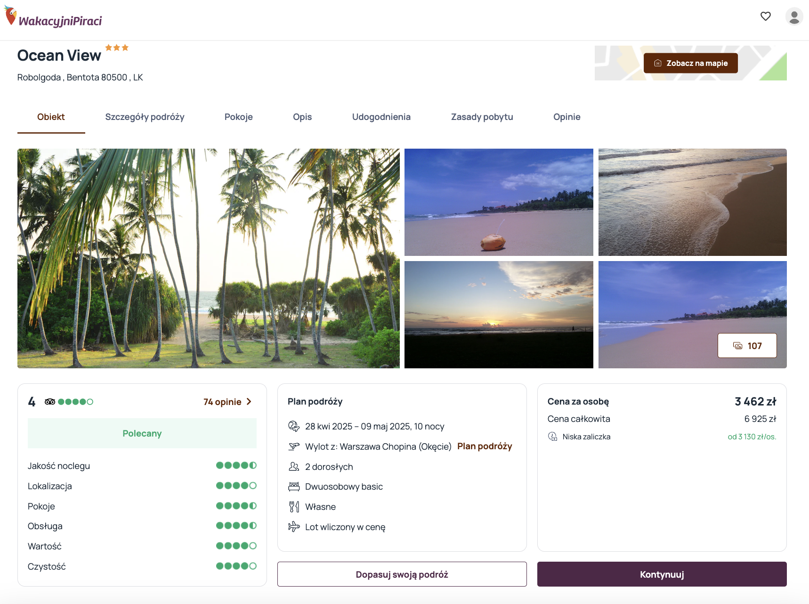
Task: Click the Zobacz na mapie button
Action: click(x=690, y=63)
